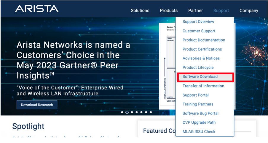Go to Product Lifecycle
The width and height of the screenshot is (268, 143).
[x=198, y=67]
